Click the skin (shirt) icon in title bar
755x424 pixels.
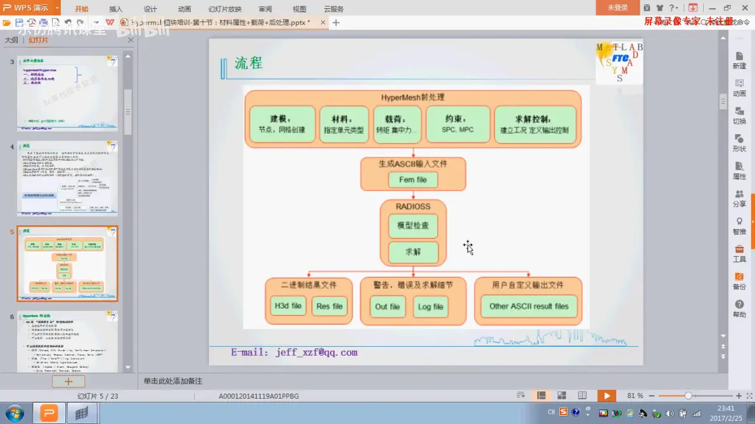point(659,8)
